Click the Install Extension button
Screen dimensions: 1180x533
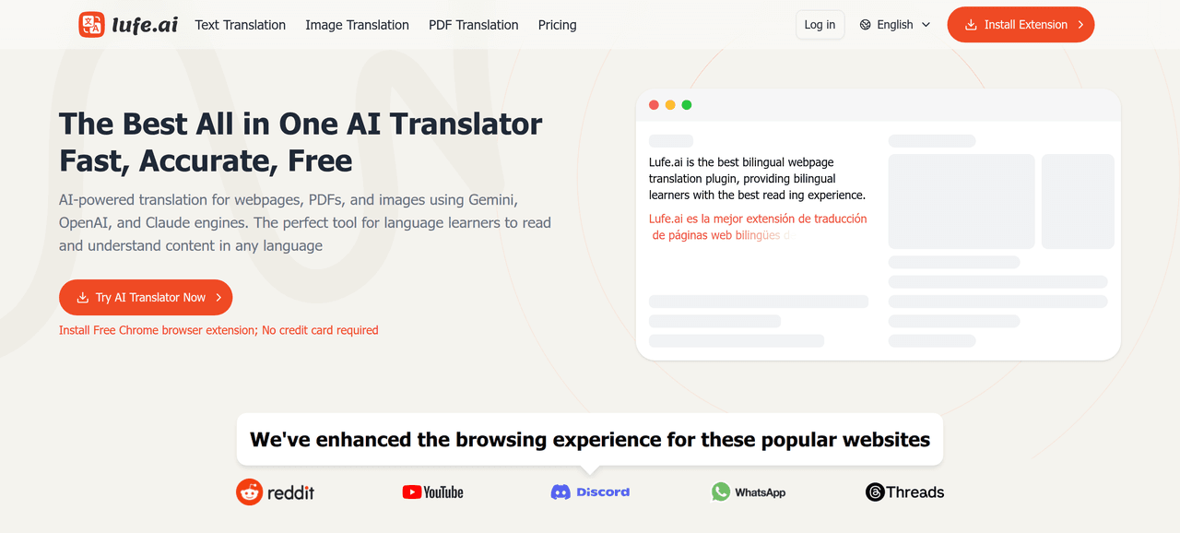click(x=1021, y=25)
